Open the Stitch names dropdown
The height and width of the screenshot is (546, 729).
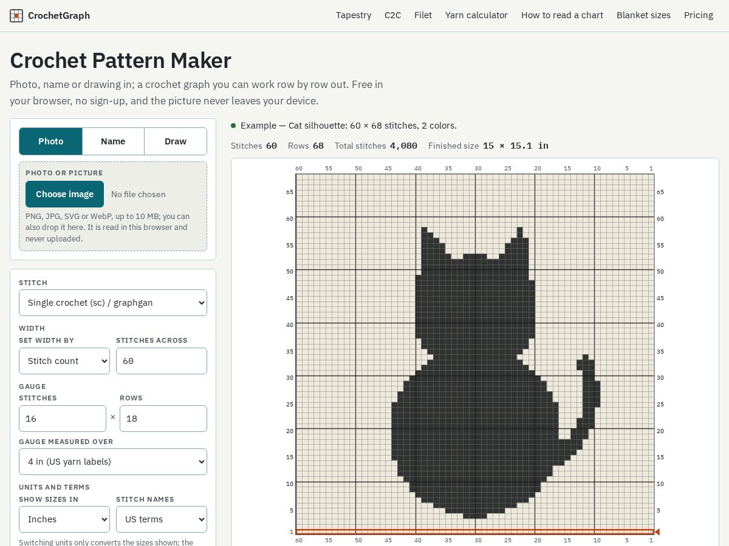pyautogui.click(x=162, y=519)
